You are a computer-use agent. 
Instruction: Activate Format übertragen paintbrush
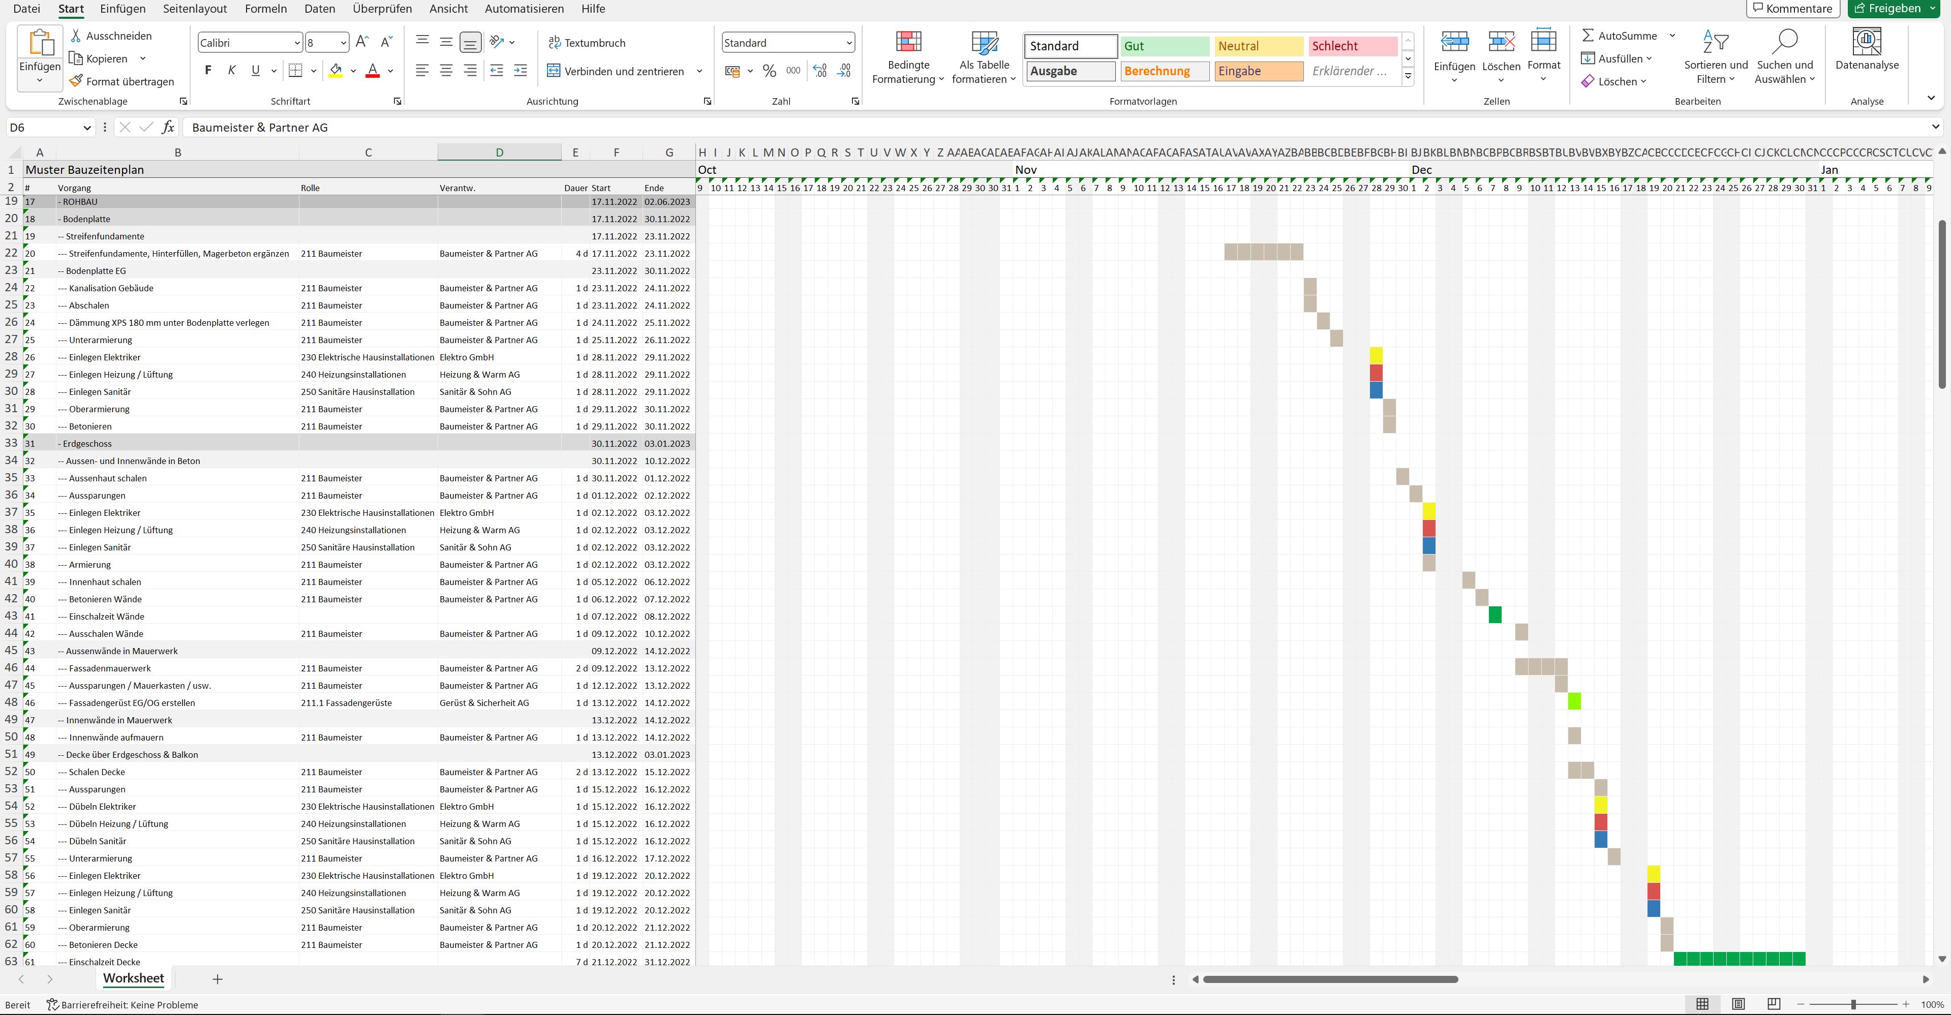pyautogui.click(x=121, y=81)
